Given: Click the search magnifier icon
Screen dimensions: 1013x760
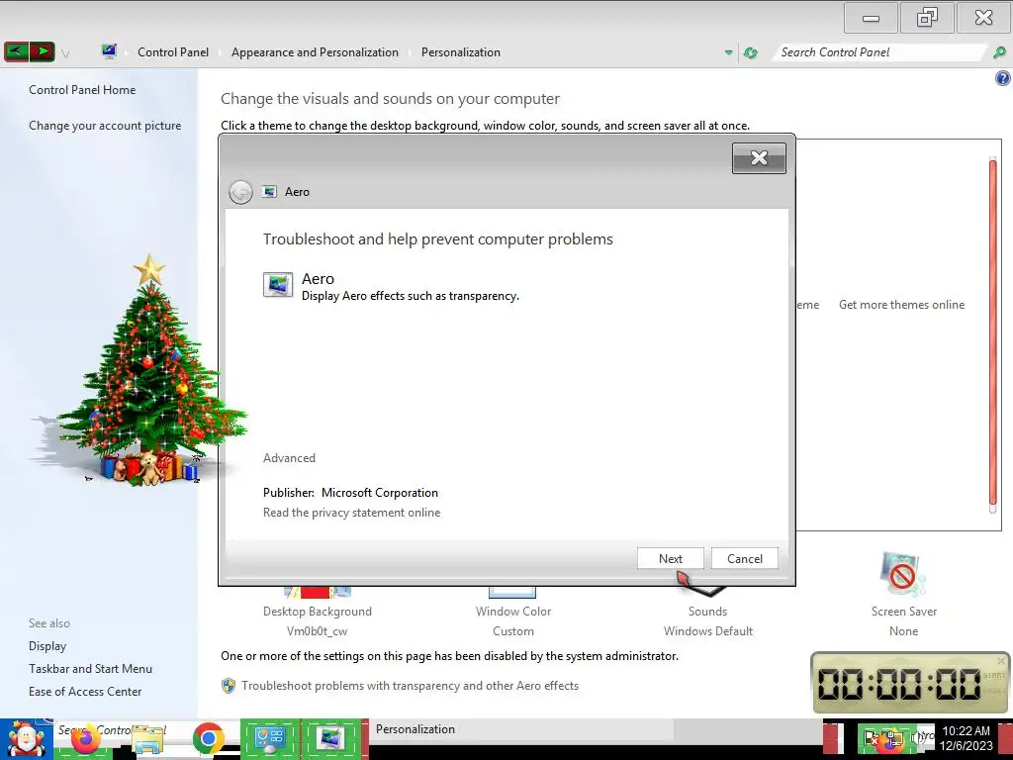Looking at the screenshot, I should click(x=999, y=52).
